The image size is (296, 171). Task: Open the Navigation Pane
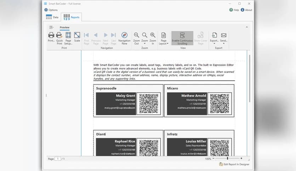point(124,38)
